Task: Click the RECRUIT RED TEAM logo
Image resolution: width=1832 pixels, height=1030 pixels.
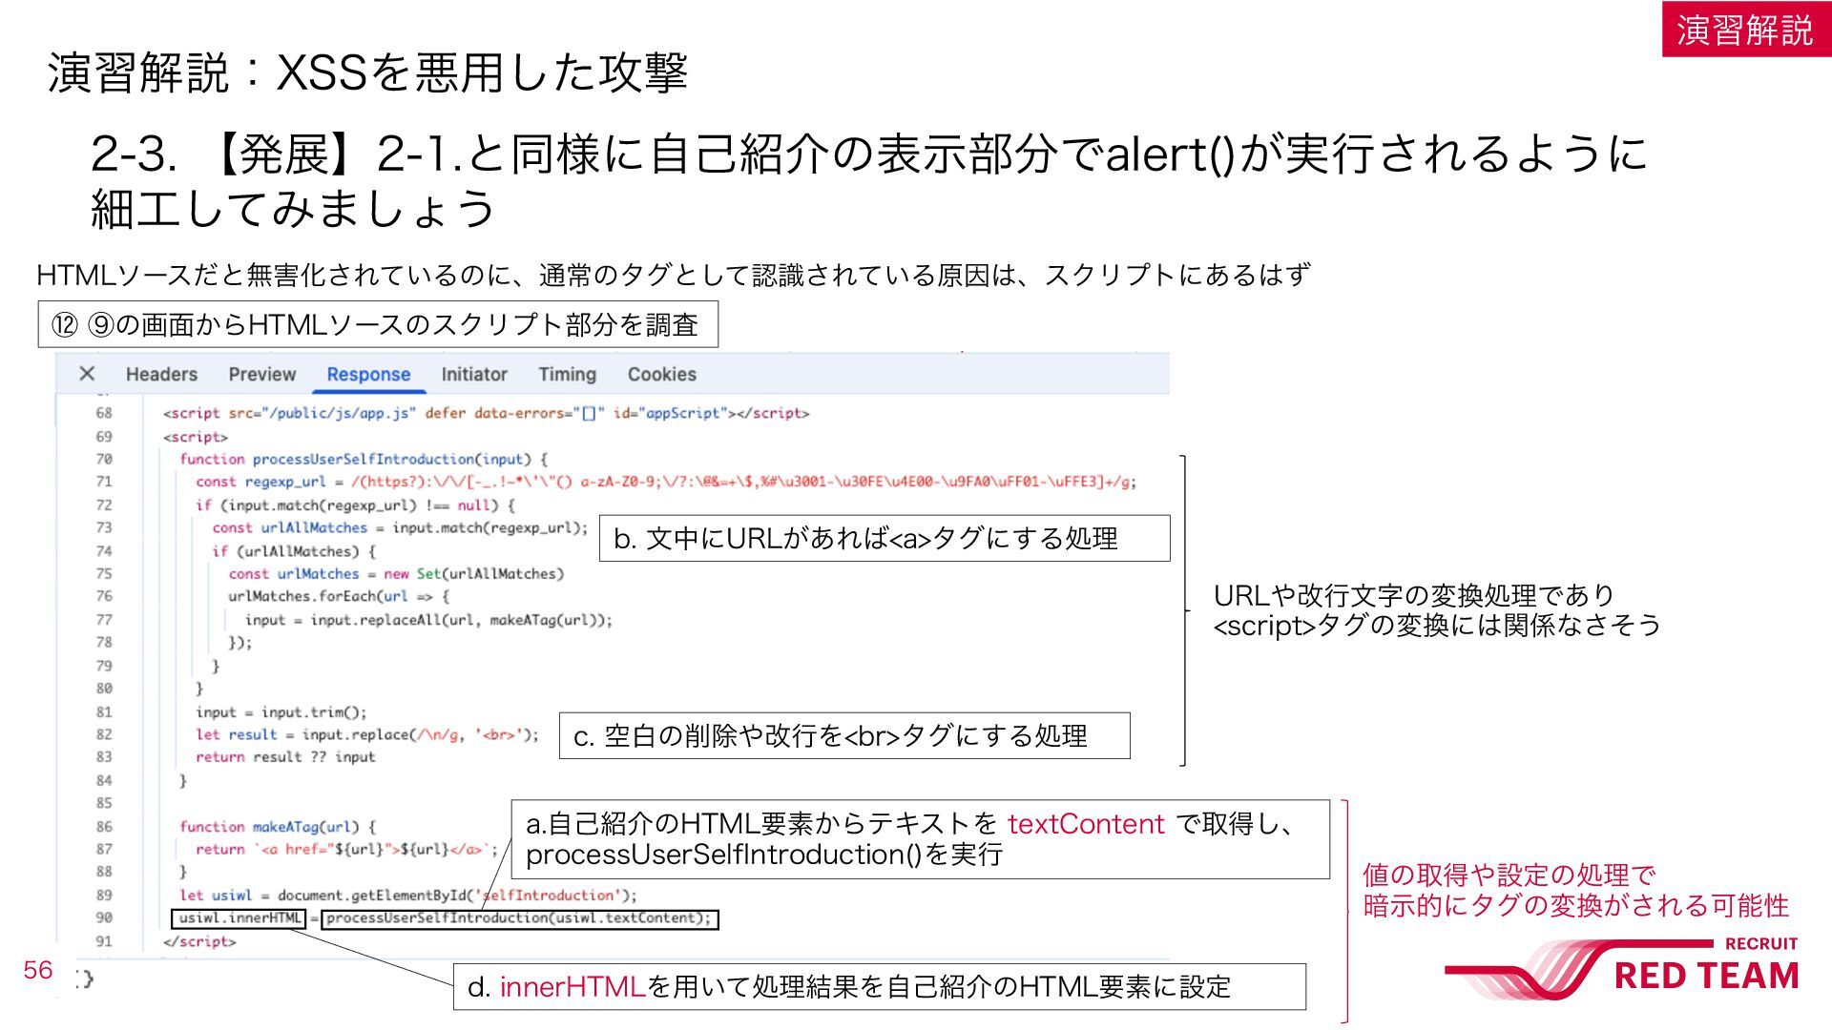Action: coord(1622,968)
